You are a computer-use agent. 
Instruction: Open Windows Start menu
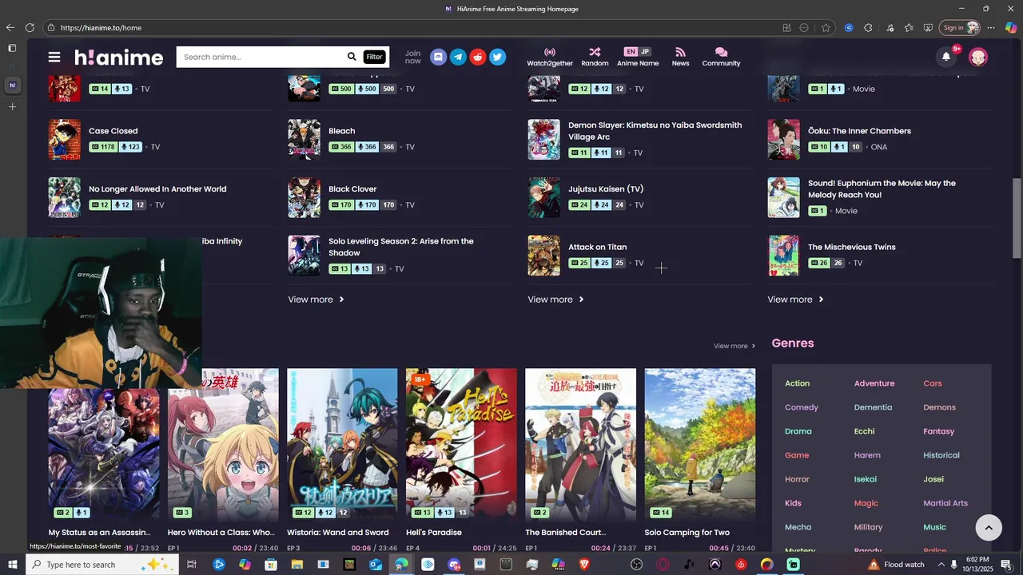12,565
